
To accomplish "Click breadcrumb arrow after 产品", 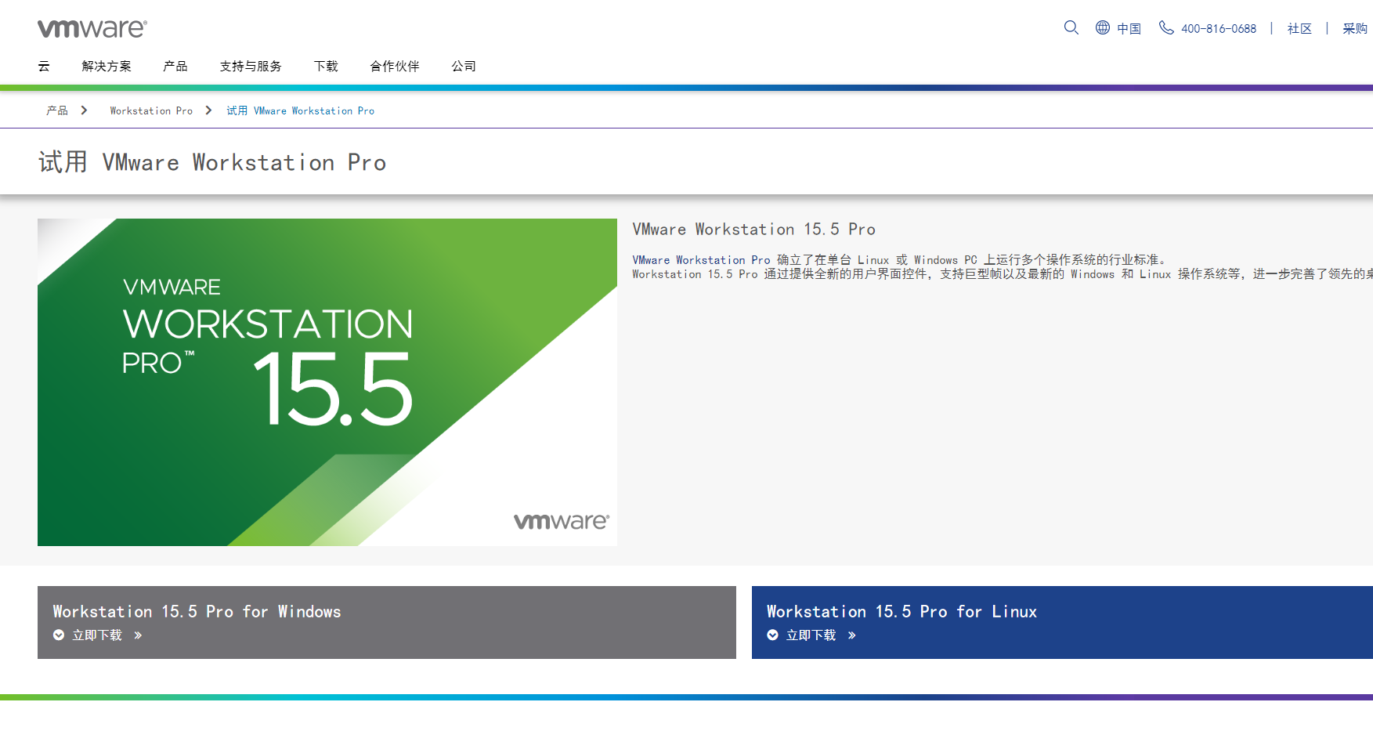I will point(84,110).
